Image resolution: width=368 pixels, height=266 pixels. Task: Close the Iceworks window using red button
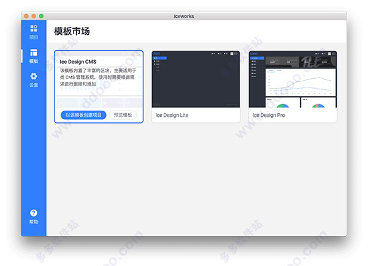[26, 16]
